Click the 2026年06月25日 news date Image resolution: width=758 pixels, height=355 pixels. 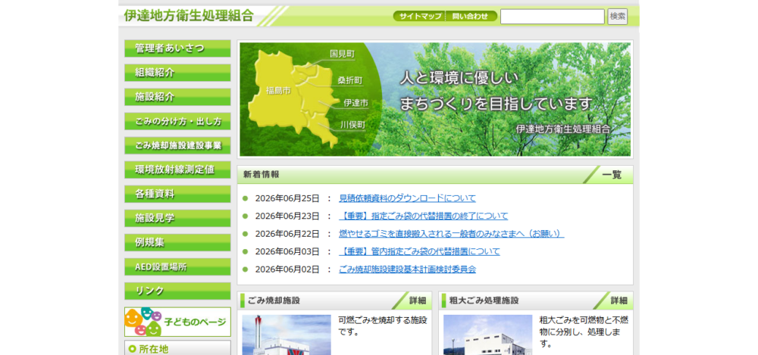[287, 198]
